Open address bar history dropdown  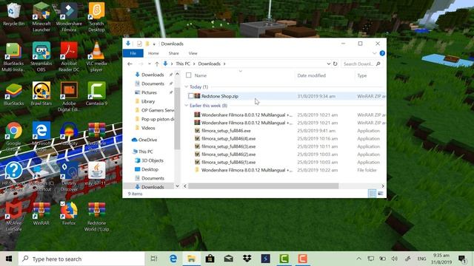(329, 64)
